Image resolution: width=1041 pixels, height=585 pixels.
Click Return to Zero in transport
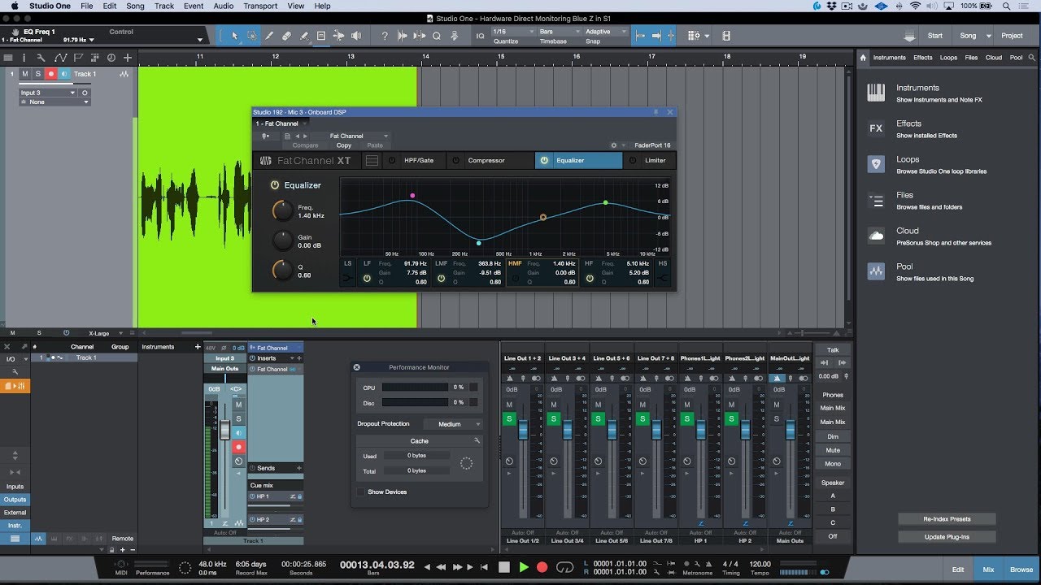click(485, 567)
